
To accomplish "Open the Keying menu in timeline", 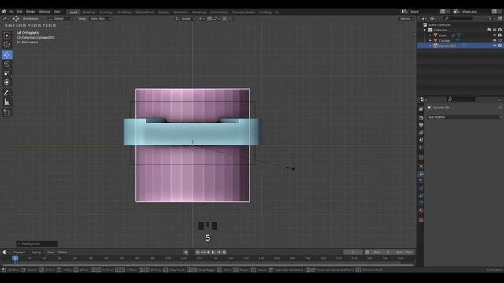I will [37, 252].
